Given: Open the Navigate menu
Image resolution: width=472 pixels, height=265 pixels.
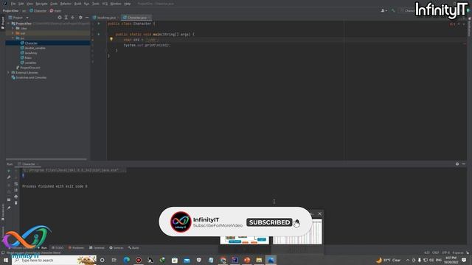Looking at the screenshot, I should click(x=41, y=4).
